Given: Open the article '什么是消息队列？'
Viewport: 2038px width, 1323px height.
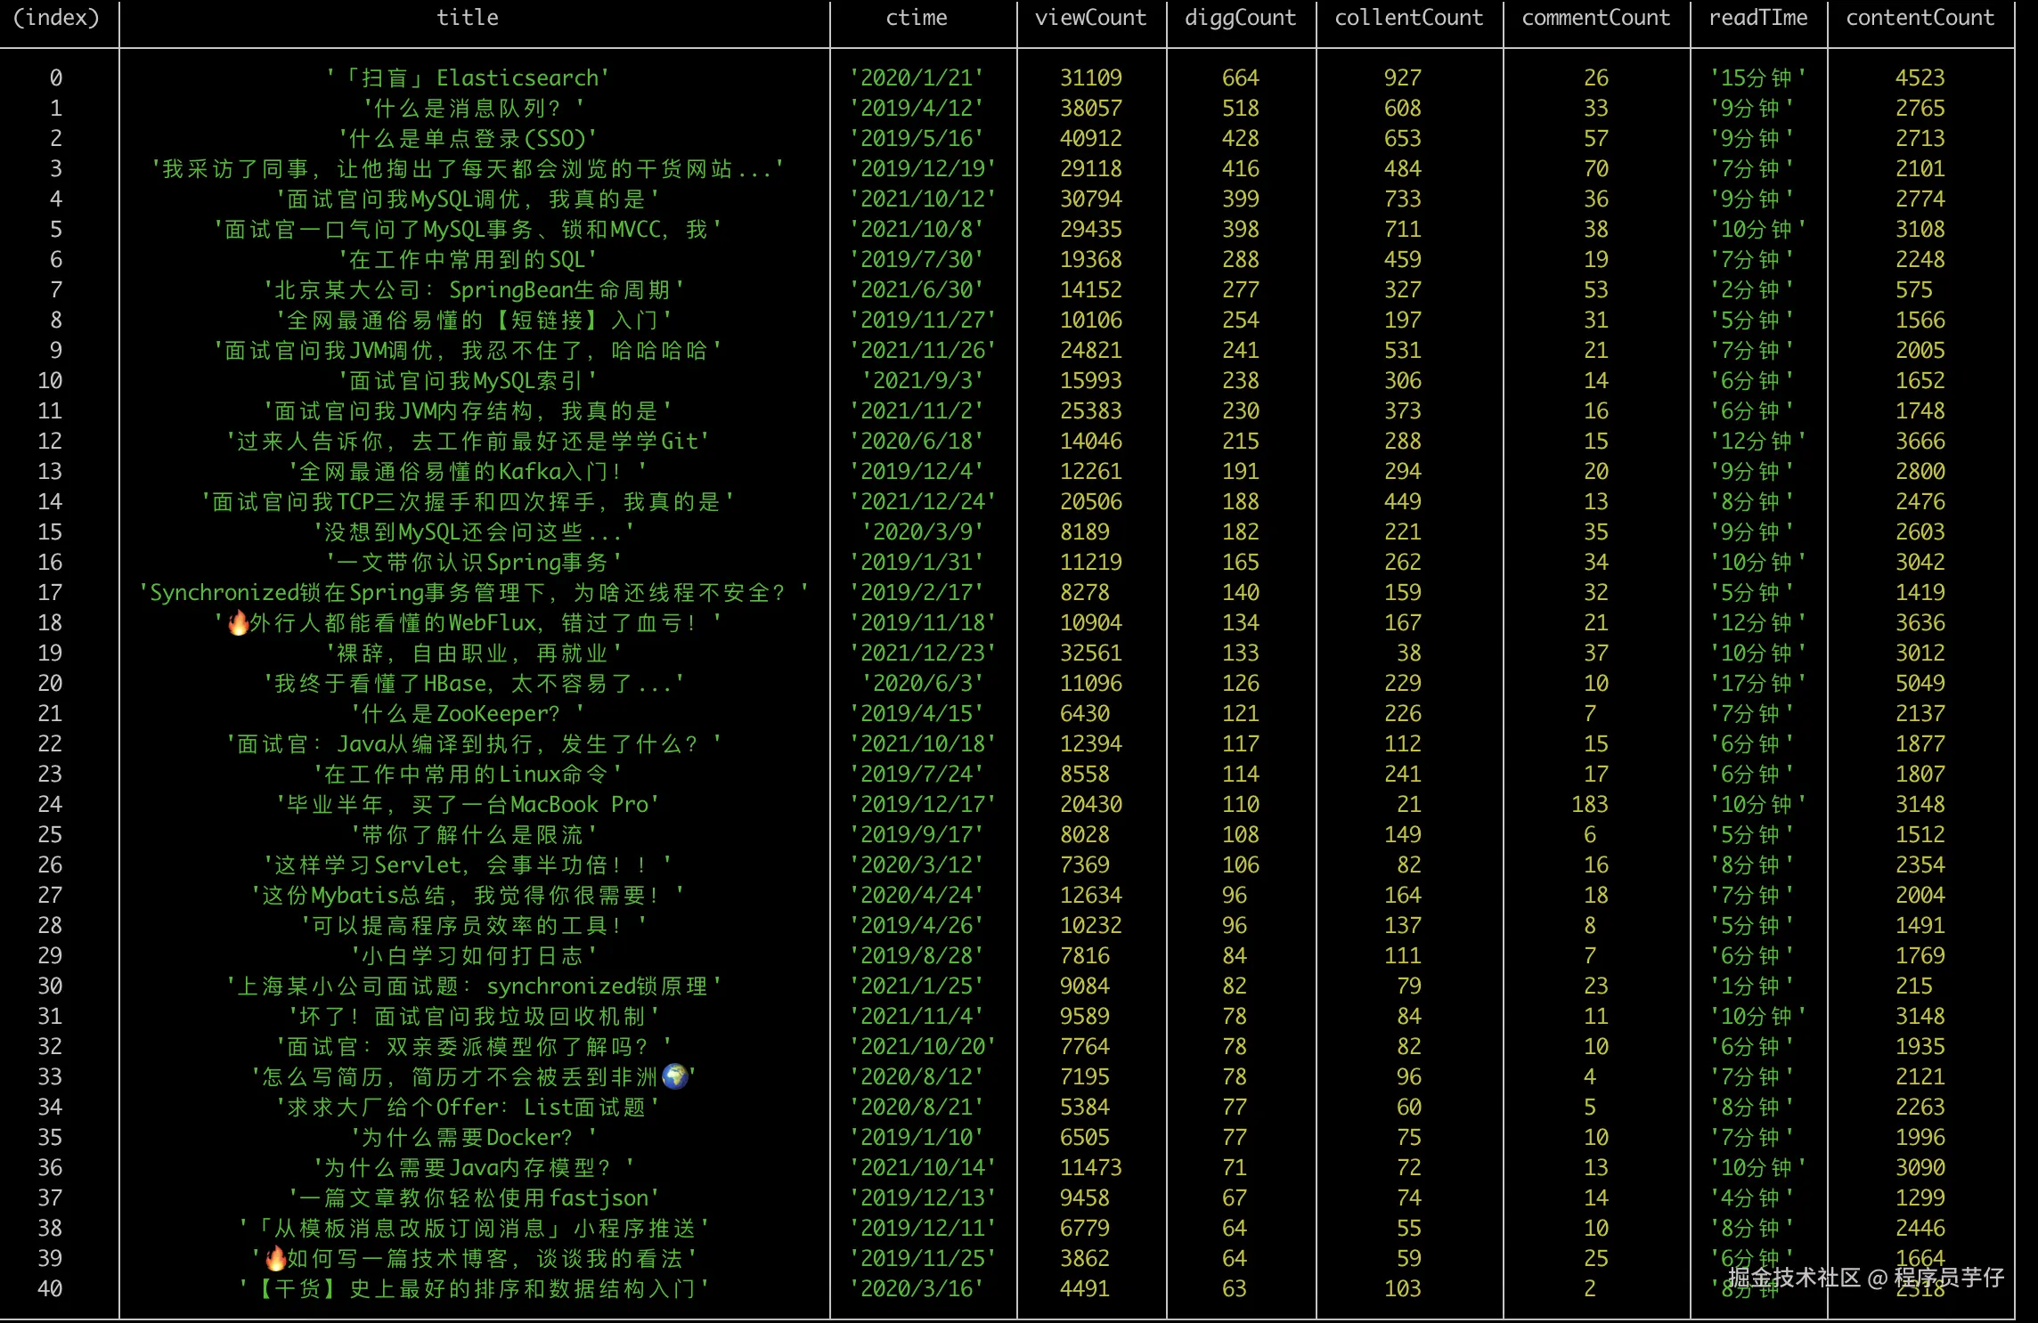Looking at the screenshot, I should tap(467, 108).
